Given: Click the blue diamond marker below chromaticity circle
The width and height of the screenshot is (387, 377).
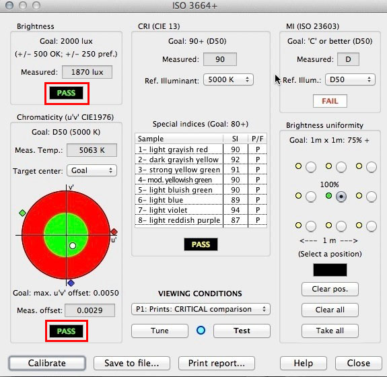Looking at the screenshot, I should (71, 283).
